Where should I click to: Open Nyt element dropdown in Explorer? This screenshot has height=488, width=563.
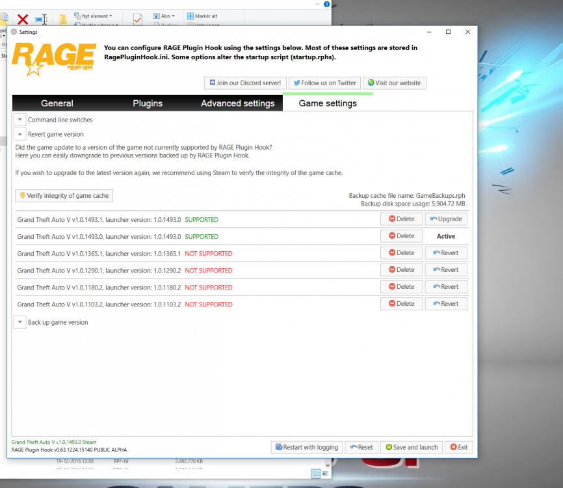click(93, 16)
